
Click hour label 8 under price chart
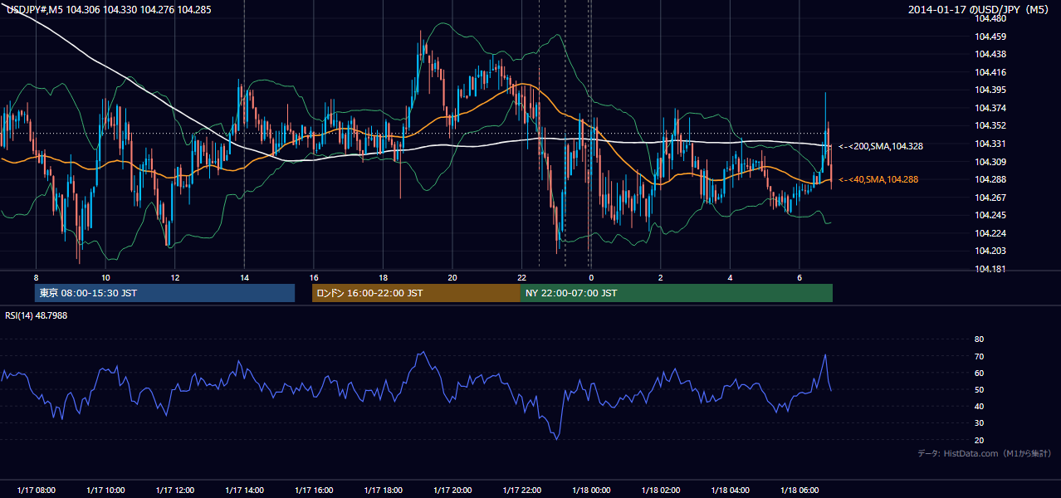(37, 276)
